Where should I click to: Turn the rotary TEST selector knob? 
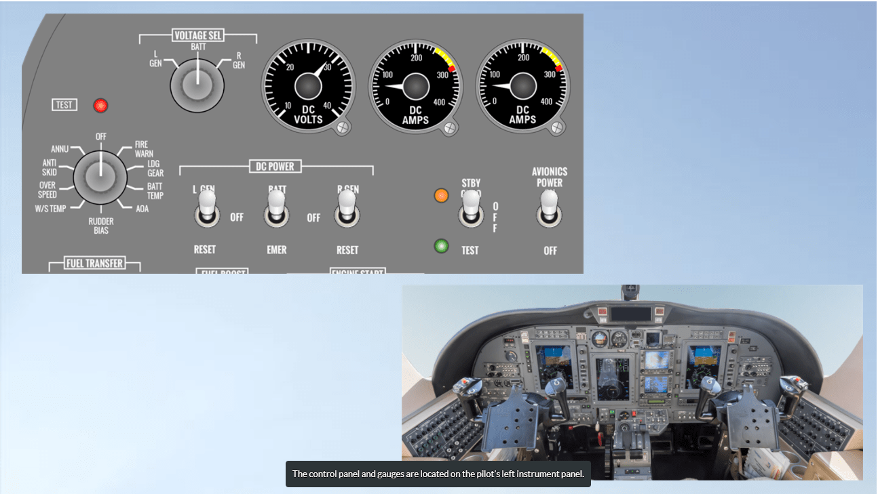click(100, 176)
